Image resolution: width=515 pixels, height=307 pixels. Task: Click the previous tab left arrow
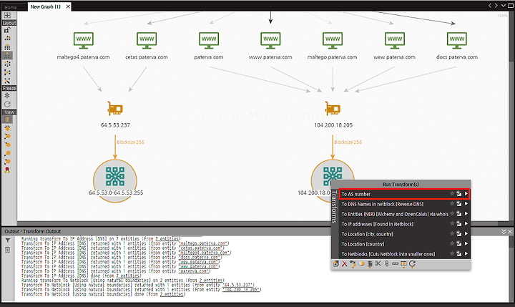click(490, 6)
